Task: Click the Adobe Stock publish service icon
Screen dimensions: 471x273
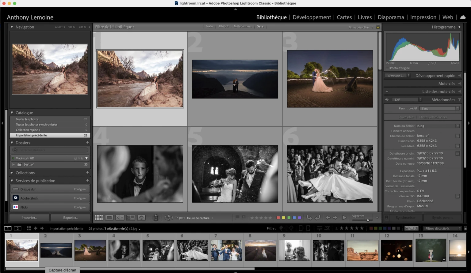Action: [x=16, y=198]
